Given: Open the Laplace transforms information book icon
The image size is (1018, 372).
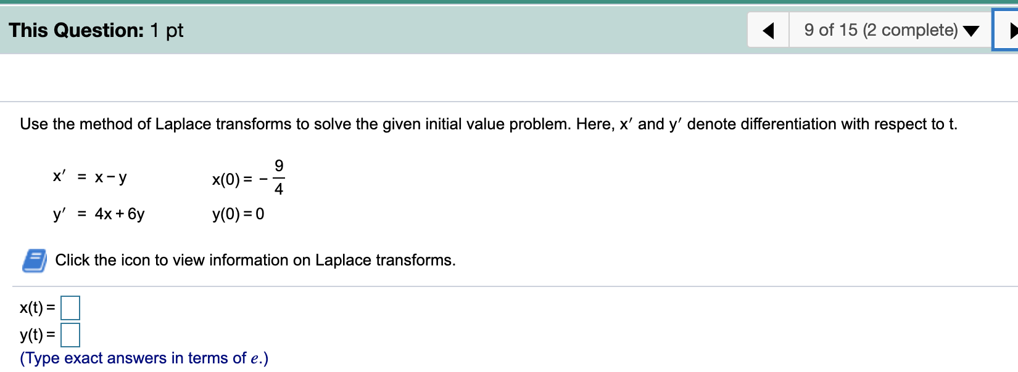Looking at the screenshot, I should [x=34, y=261].
